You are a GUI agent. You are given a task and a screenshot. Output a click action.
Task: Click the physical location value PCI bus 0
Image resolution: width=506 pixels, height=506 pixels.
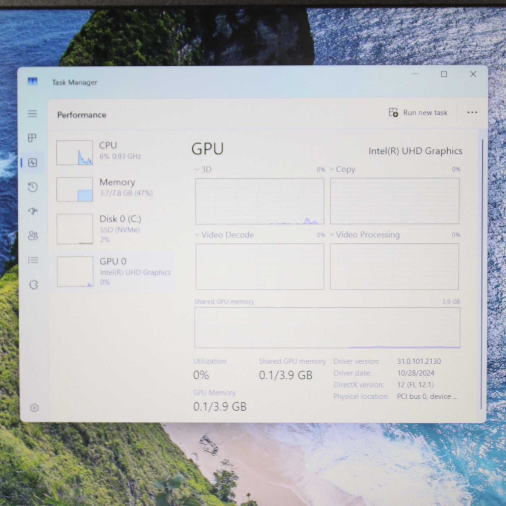[427, 396]
